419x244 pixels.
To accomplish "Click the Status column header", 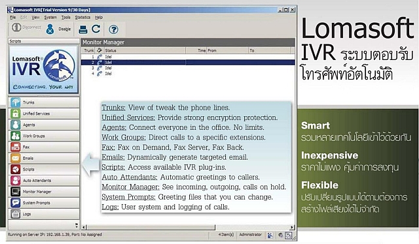I will pos(144,50).
